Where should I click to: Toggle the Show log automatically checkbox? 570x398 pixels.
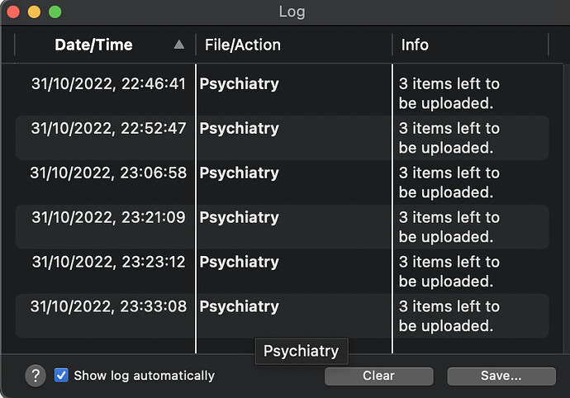click(61, 375)
